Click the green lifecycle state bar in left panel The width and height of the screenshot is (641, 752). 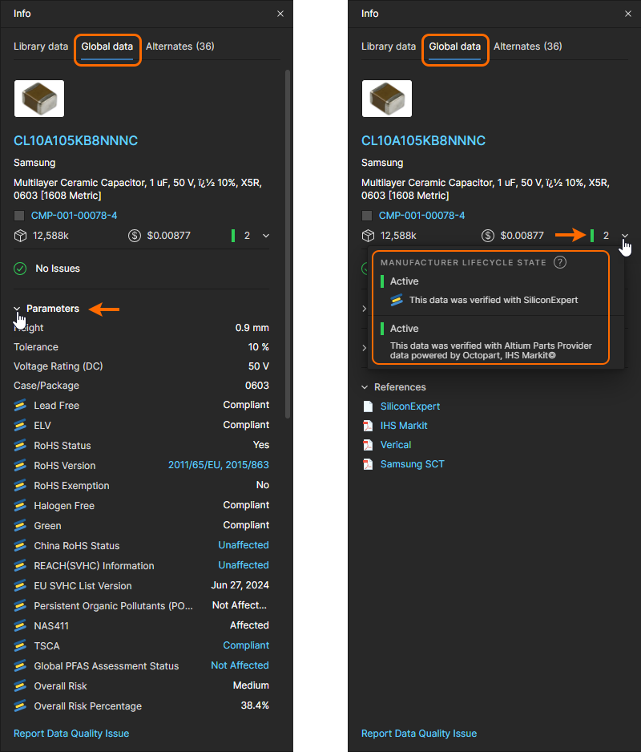pos(233,236)
